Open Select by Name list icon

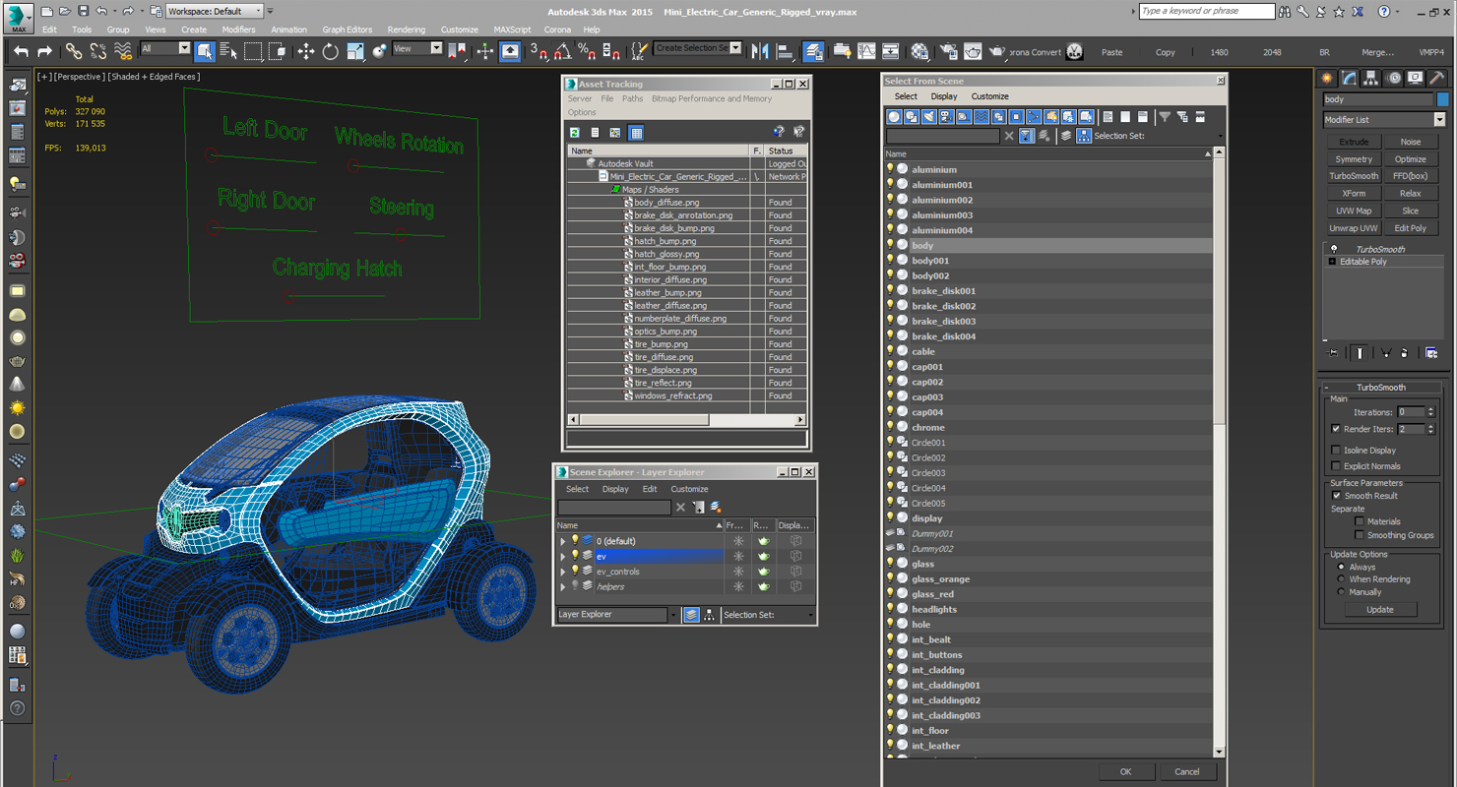click(228, 51)
